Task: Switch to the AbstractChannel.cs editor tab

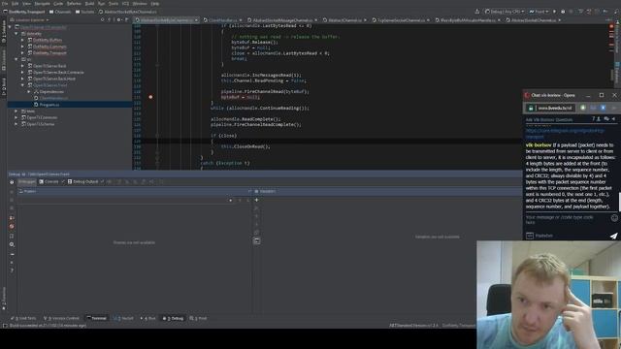Action: [x=344, y=19]
